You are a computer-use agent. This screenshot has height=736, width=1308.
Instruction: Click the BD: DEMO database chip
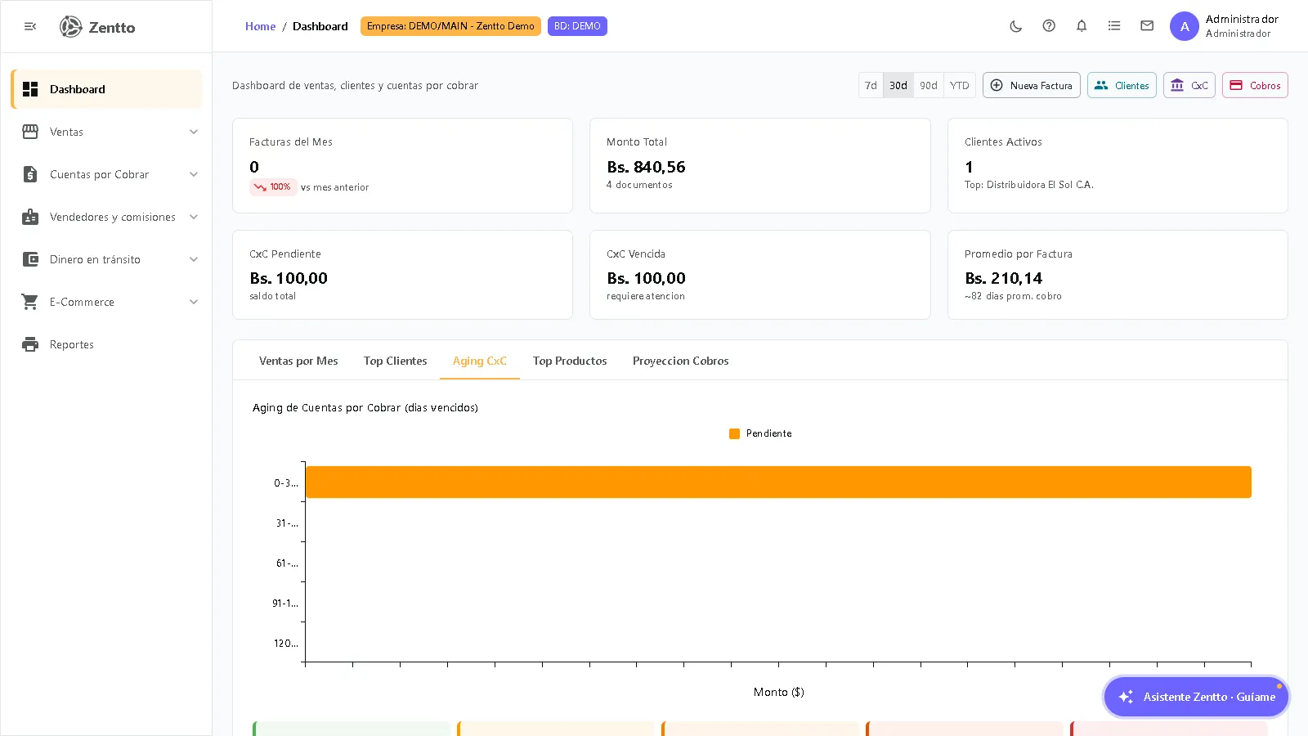(577, 26)
